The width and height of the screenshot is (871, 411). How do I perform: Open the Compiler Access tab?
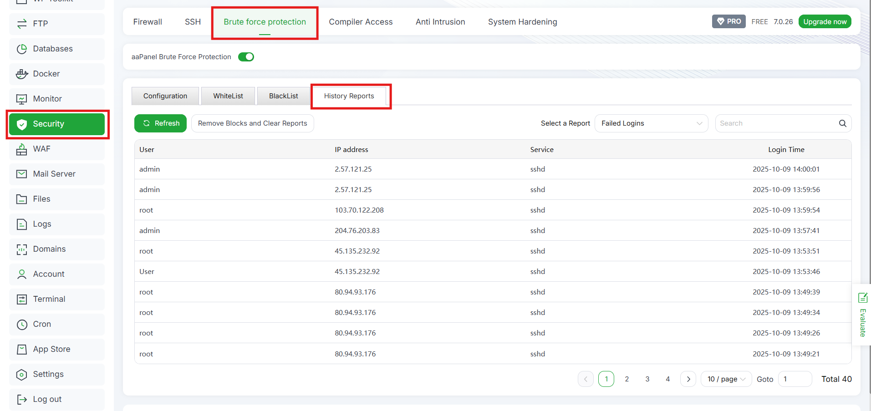(361, 22)
